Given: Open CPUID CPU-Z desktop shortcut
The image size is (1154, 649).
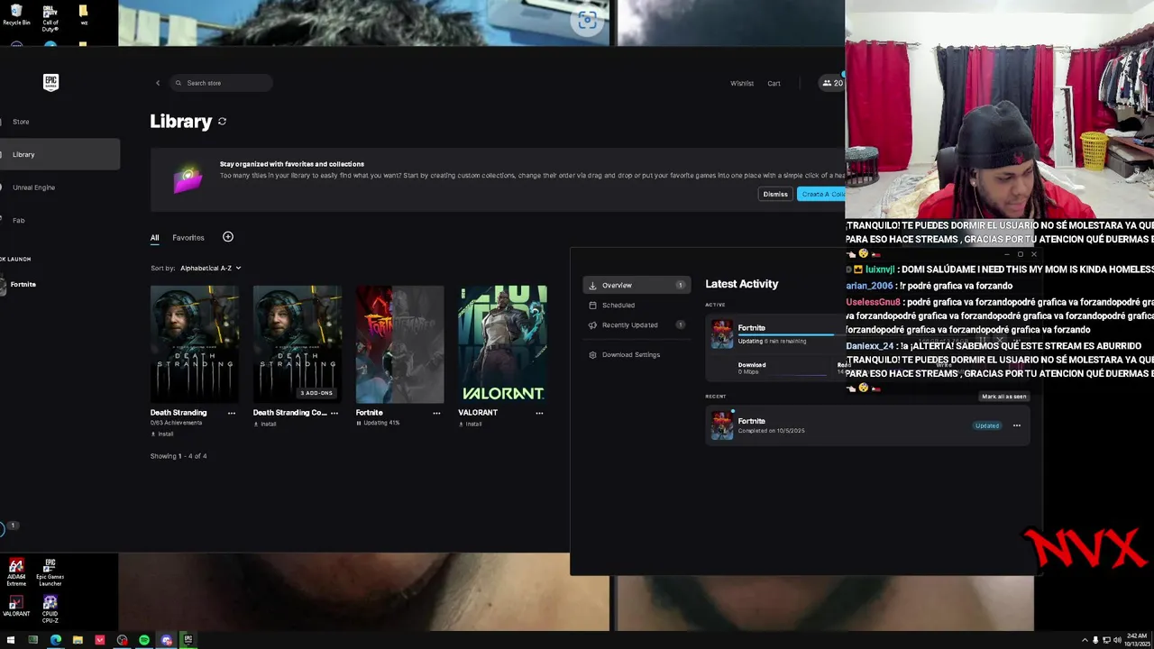Looking at the screenshot, I should [50, 608].
